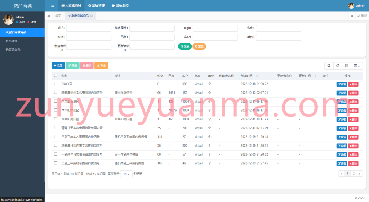Select pagination page 1
369x202 pixels.
347,174
